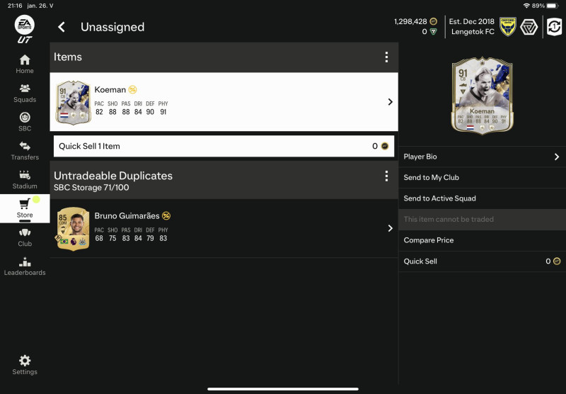This screenshot has width=566, height=394.
Task: Expand the Bruno Guimarães row chevron
Action: pos(390,228)
